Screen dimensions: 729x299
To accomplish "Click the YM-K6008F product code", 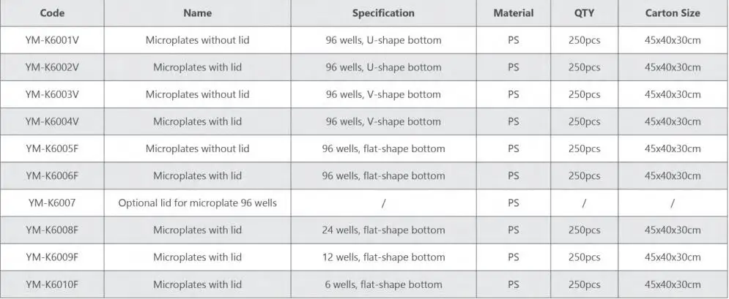I will click(52, 230).
